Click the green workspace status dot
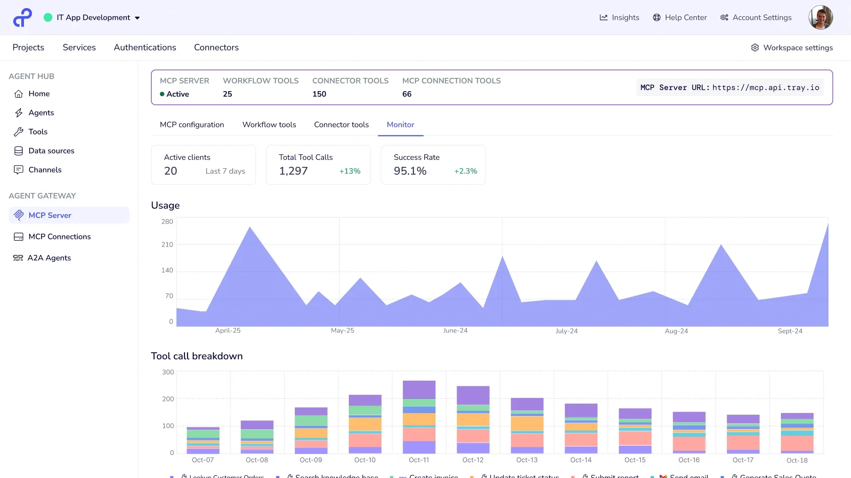The image size is (851, 478). (x=48, y=18)
